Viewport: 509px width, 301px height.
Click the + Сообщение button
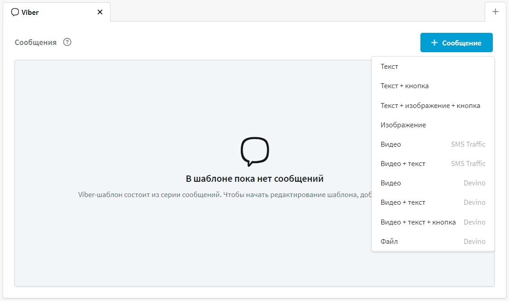tap(456, 43)
